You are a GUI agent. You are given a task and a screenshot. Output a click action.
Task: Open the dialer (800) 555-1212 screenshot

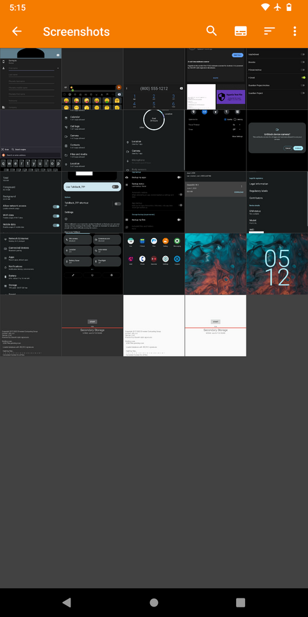154,78
